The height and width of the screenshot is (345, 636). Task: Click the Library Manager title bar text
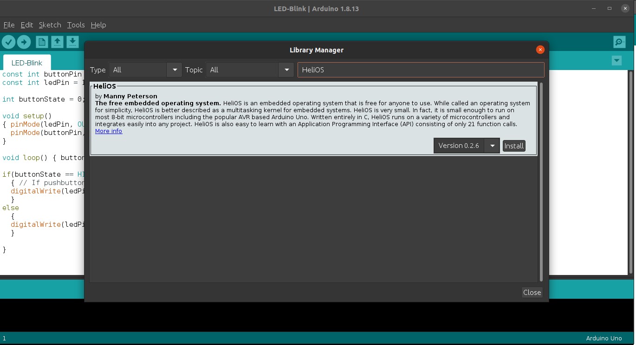(x=317, y=50)
